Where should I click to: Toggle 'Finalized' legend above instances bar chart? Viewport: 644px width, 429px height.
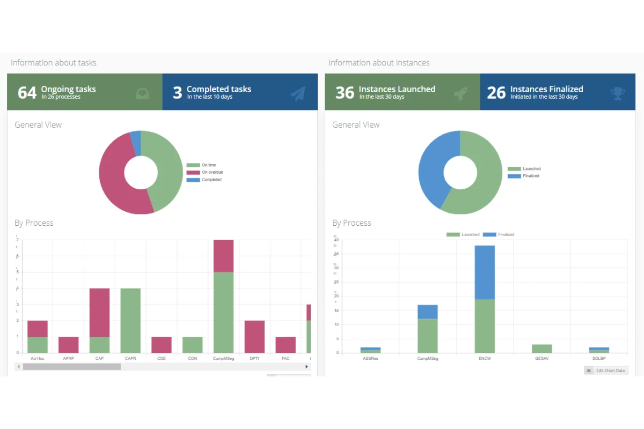[x=499, y=234]
